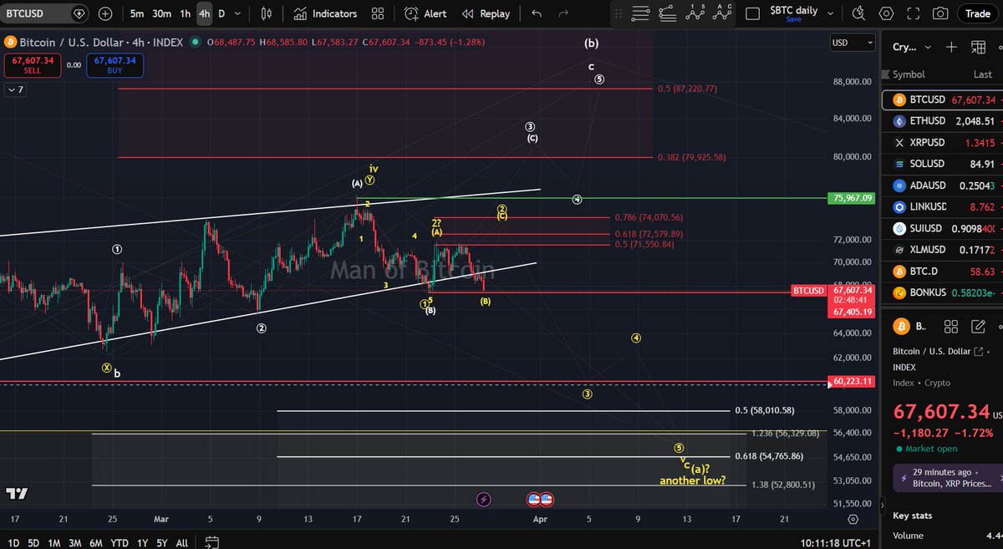Set the 3M date range
This screenshot has width=1003, height=549.
[75, 542]
